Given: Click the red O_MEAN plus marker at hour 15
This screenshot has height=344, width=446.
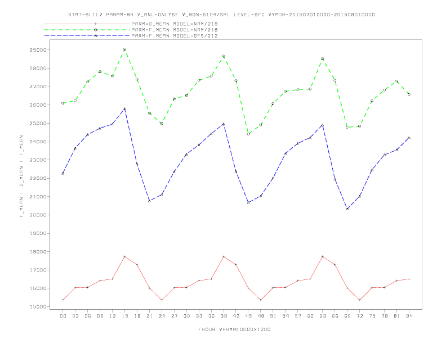Looking at the screenshot, I should (x=124, y=256).
